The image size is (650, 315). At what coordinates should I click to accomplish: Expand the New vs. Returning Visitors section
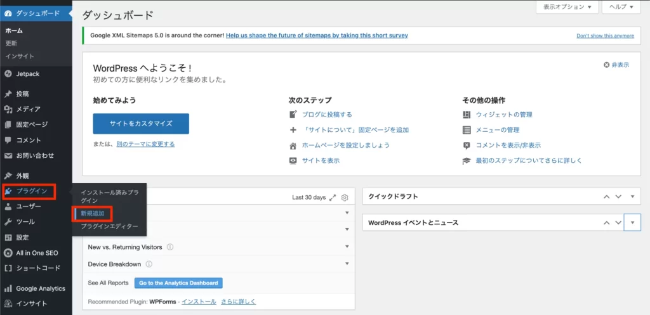(347, 247)
